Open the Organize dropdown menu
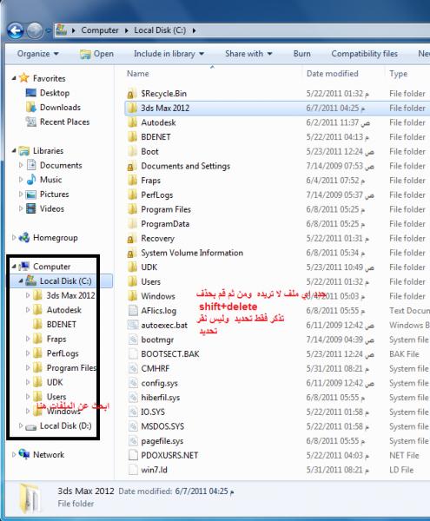The width and height of the screenshot is (430, 521). (38, 54)
